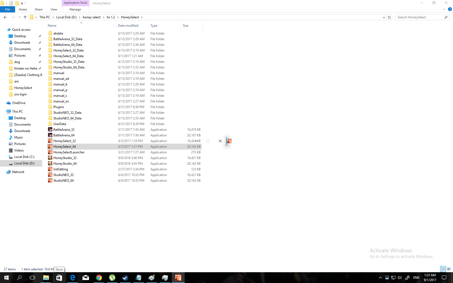
Task: Refresh the HoneySelect folder view
Action: click(389, 17)
